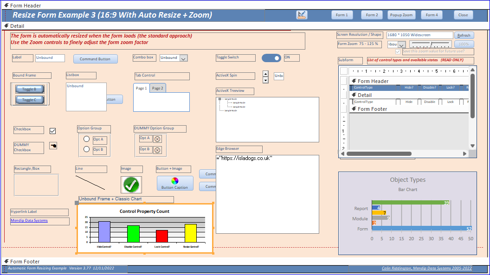490x275 pixels.
Task: Click inside the Unbound Listbox
Action: 86,97
